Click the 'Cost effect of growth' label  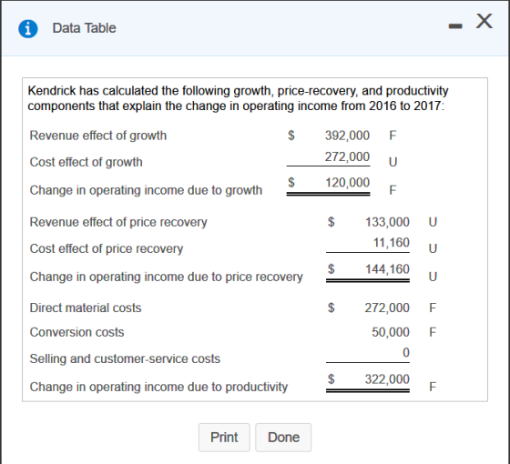click(x=86, y=162)
